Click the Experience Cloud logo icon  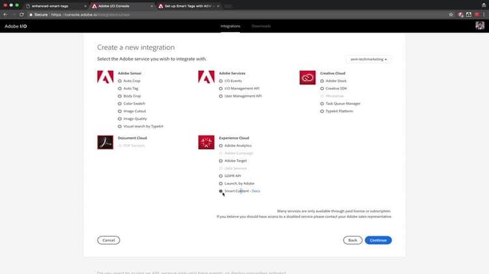tap(206, 143)
